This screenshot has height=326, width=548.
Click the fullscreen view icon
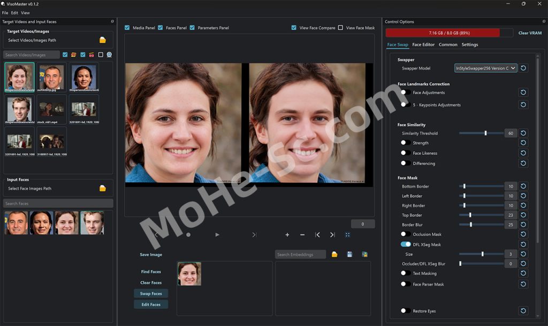(x=347, y=235)
